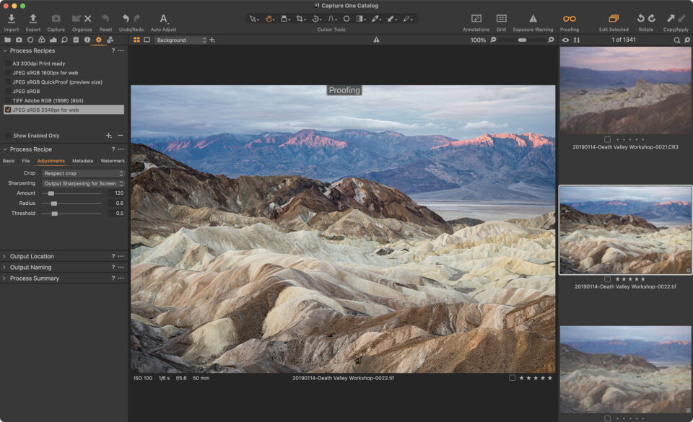Image resolution: width=693 pixels, height=422 pixels.
Task: Open the Sharpening output dropdown
Action: click(82, 183)
